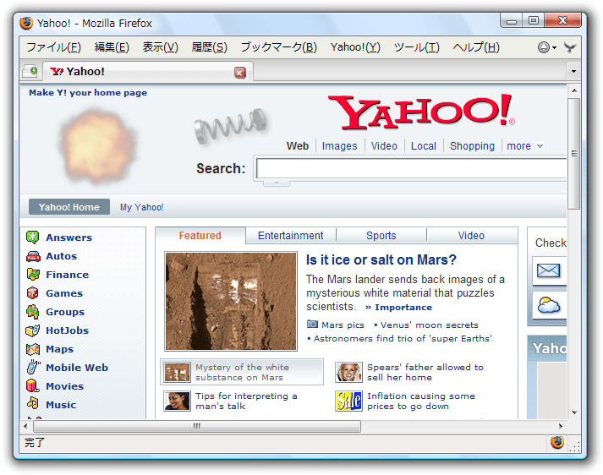Open the 表示(V) menu
Screen dimensions: 603x475
coord(161,47)
